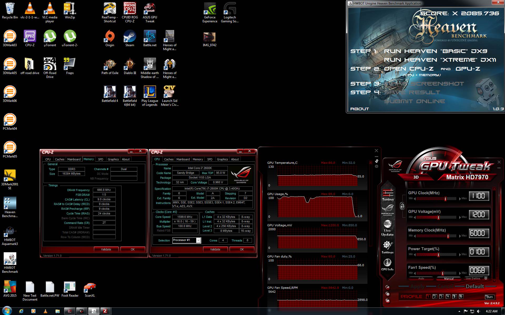Click the gear icon on the monitor panel
The image size is (505, 315).
377,166
